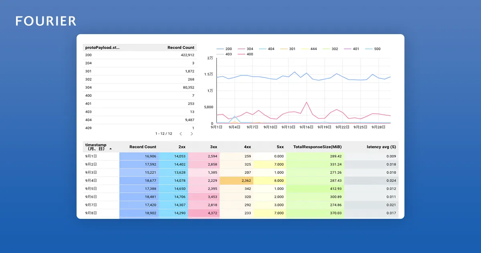Select the status 304 row label
481x253 pixels.
point(89,88)
